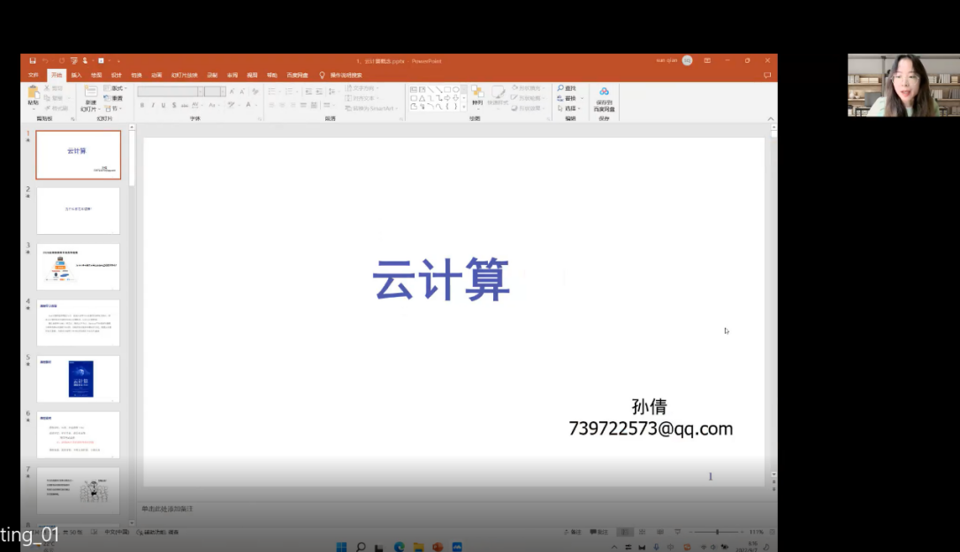Switch to the Baidu Netdisk (百度网盘) tab
960x552 pixels.
298,75
